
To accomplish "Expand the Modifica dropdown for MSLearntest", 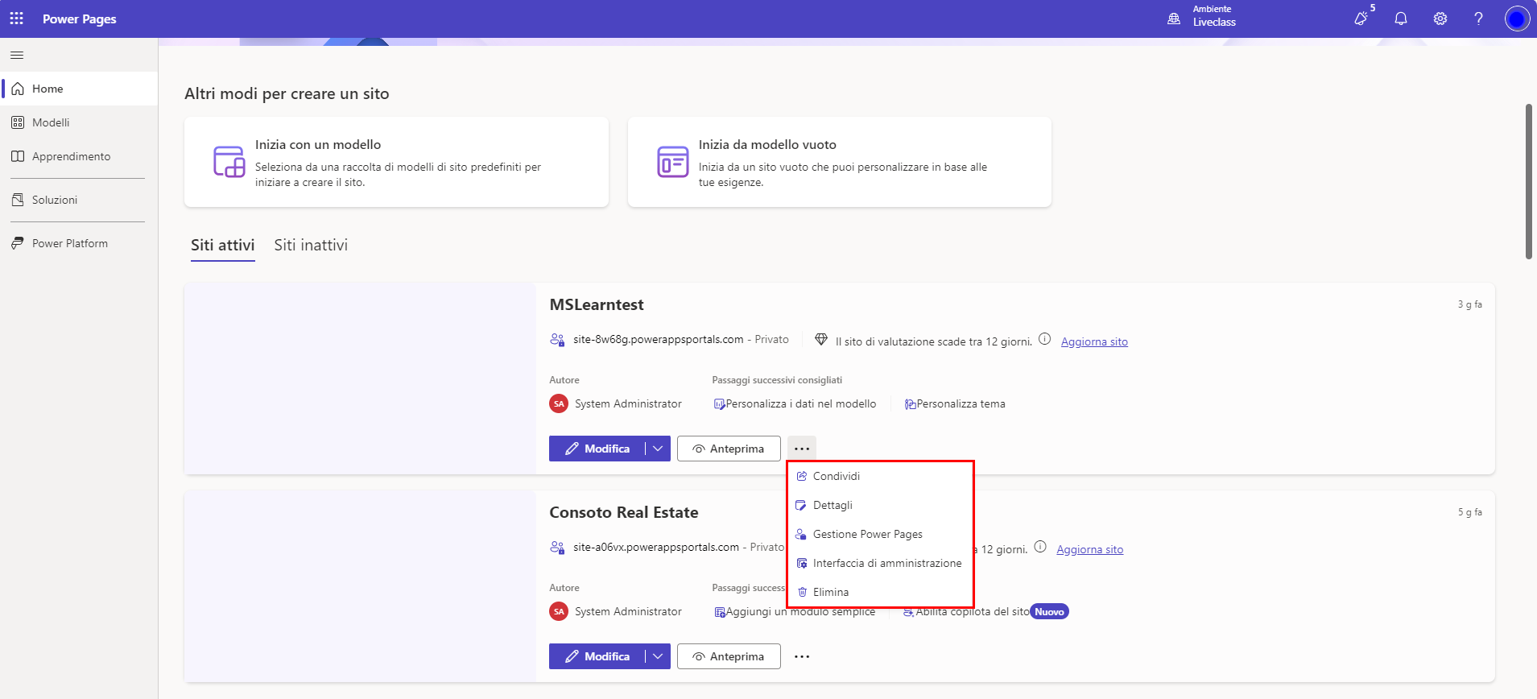I will (658, 449).
